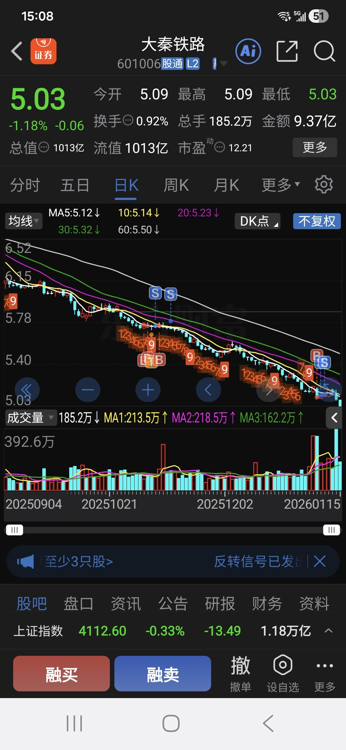Open the DK点 selector
This screenshot has width=346, height=750.
[x=258, y=221]
